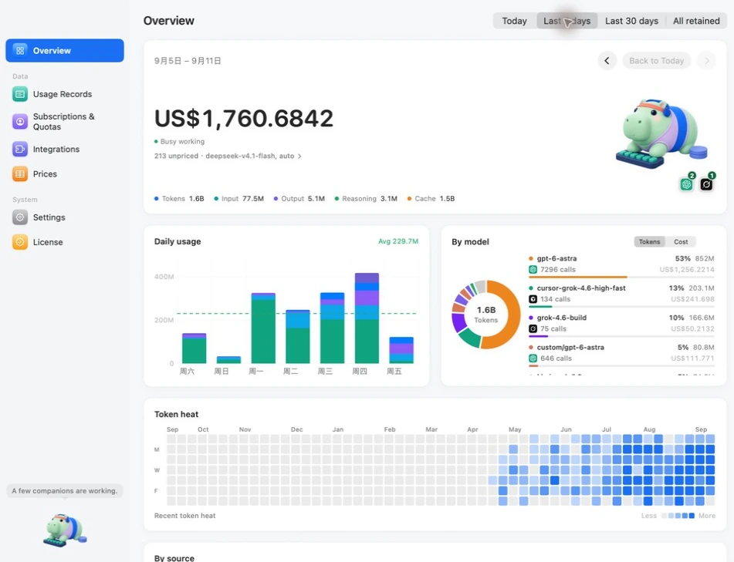Open Settings gear icon in sidebar
Image resolution: width=734 pixels, height=562 pixels.
[x=19, y=217]
